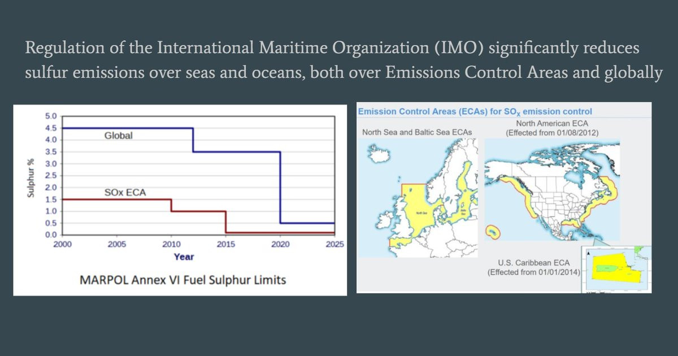Click the 2020 tick on the year axis
Screen dimensions: 678x356
click(x=280, y=245)
